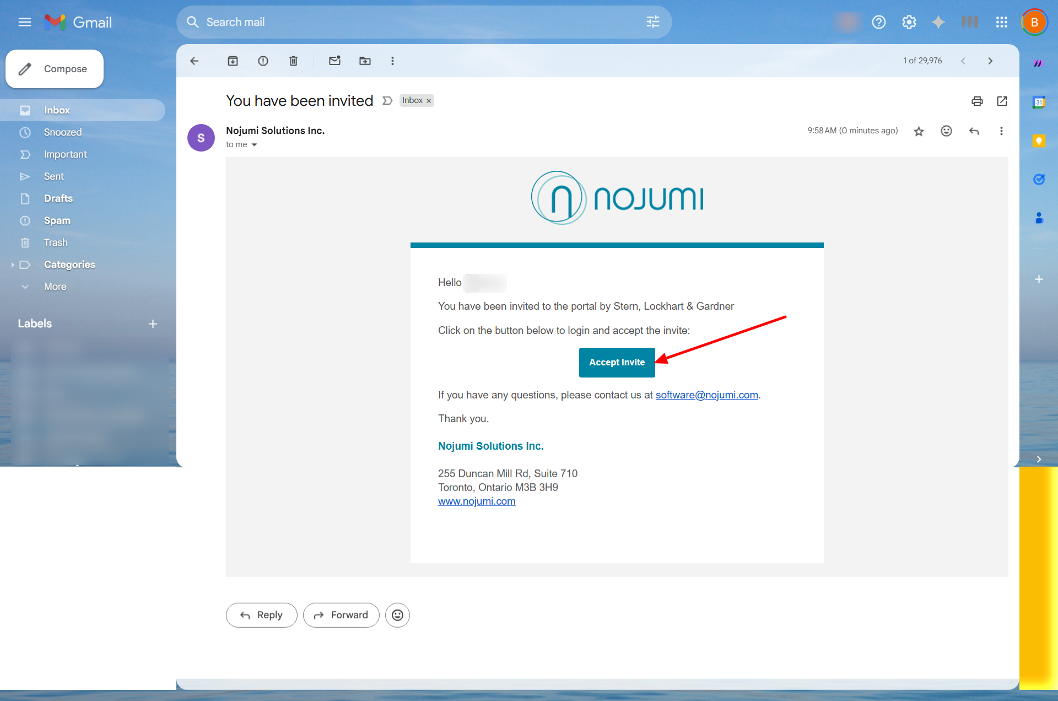Open Gmail settings gear
The width and height of the screenshot is (1058, 701).
[909, 22]
